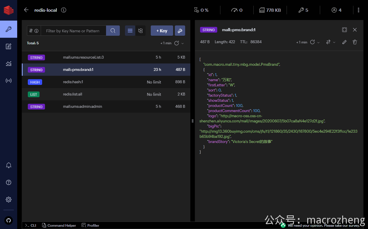The width and height of the screenshot is (368, 229).
Task: Select the redis:hash:1 key row
Action: coord(106,82)
